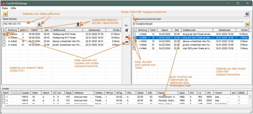Tick checkbox of first row in Inhalte table
This screenshot has width=253, height=114.
click(4, 97)
